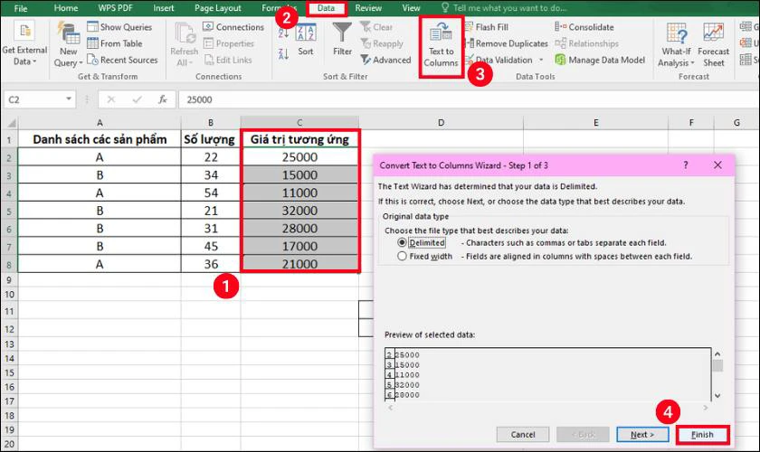Click cell containing quantity 45

pyautogui.click(x=210, y=246)
